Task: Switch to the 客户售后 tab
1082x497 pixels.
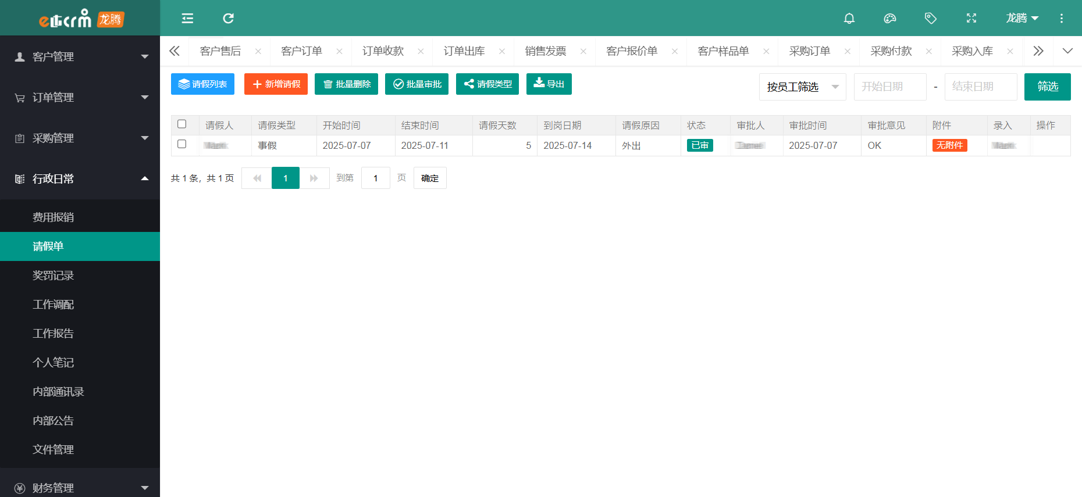Action: [220, 51]
